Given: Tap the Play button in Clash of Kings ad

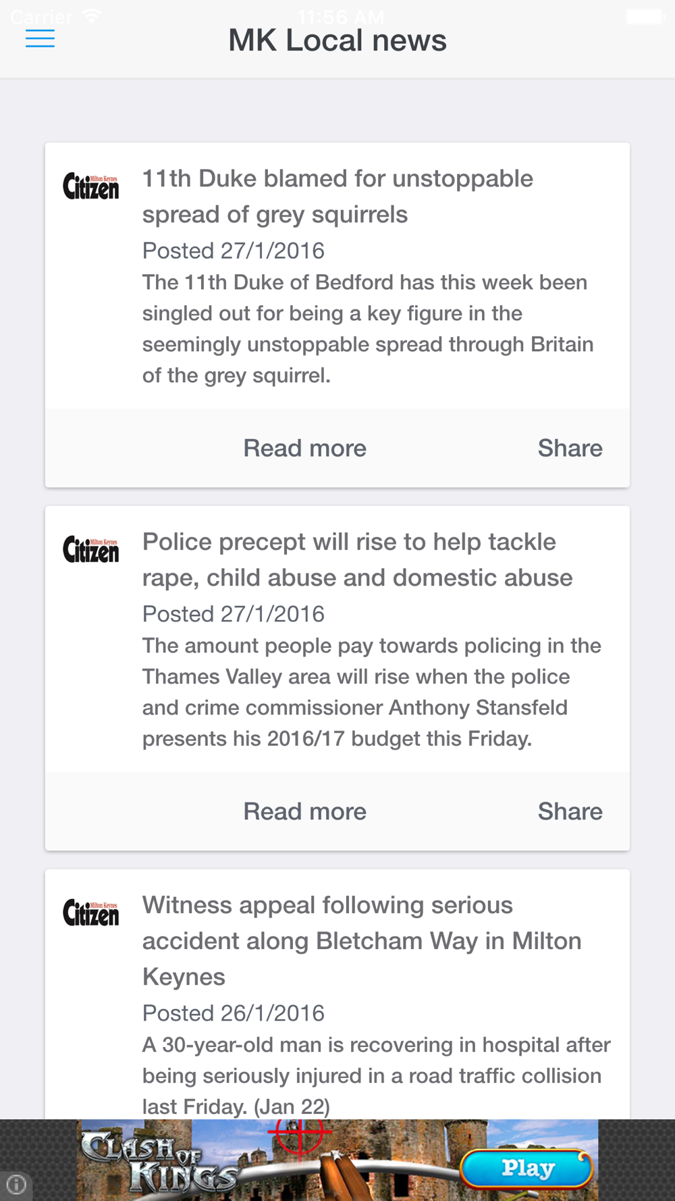Looking at the screenshot, I should (x=526, y=1168).
